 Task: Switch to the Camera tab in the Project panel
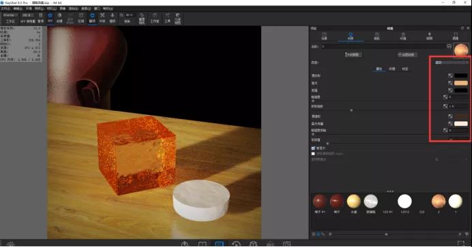coord(377,36)
